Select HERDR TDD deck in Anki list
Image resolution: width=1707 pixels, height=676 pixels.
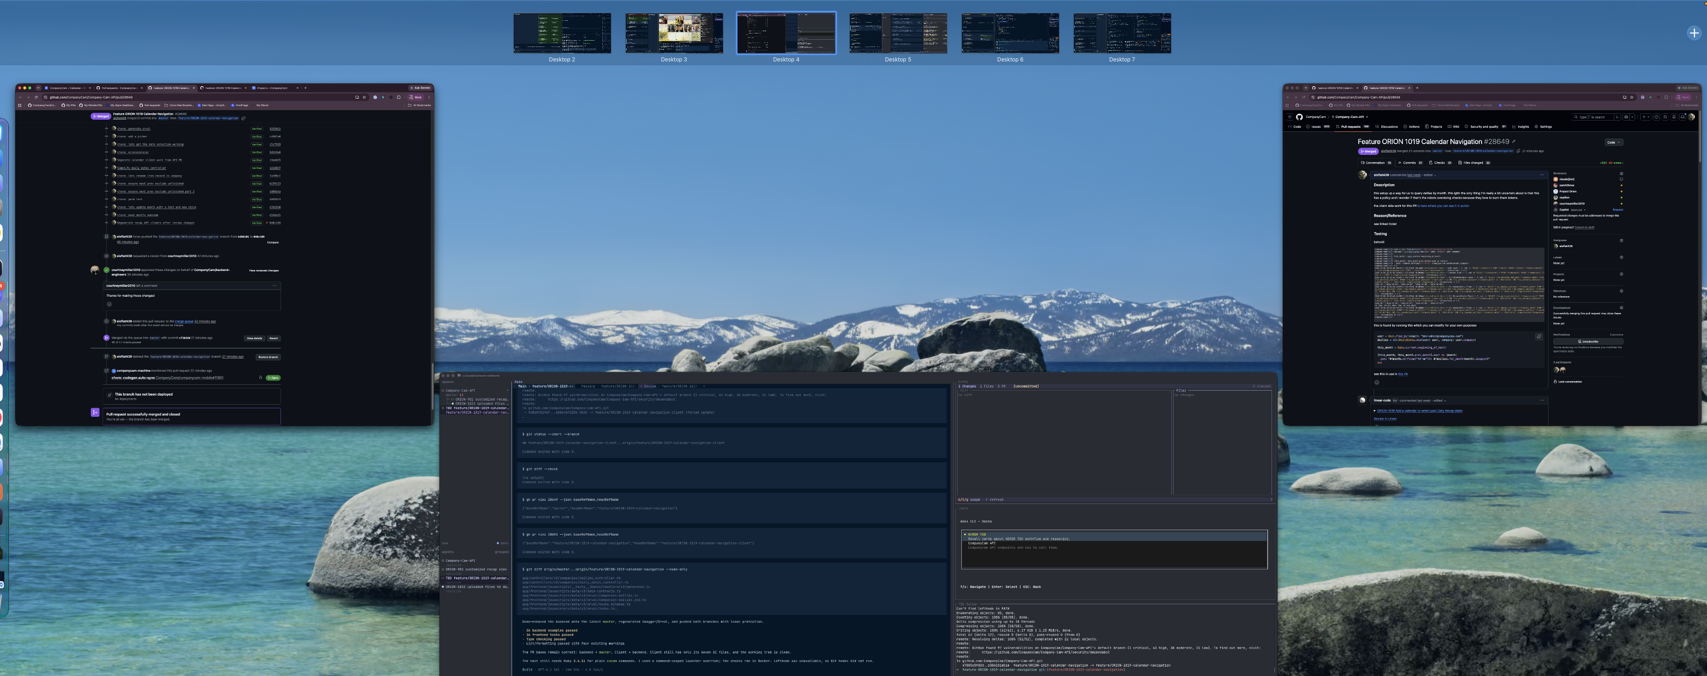[x=1114, y=537]
